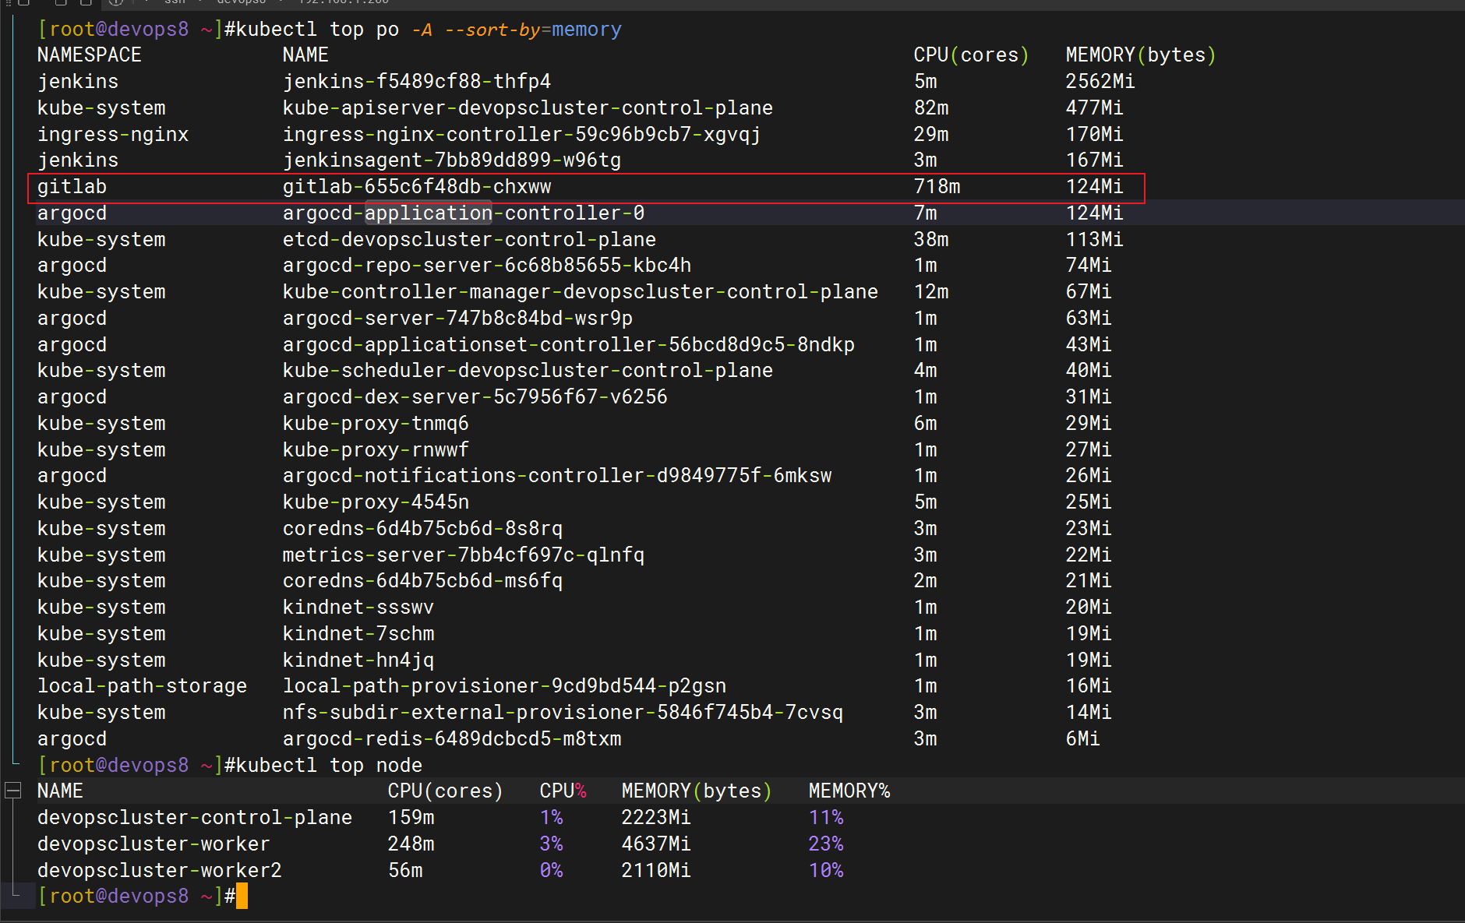Select etcd-devopscluster-control-plane pod name

[x=469, y=240]
